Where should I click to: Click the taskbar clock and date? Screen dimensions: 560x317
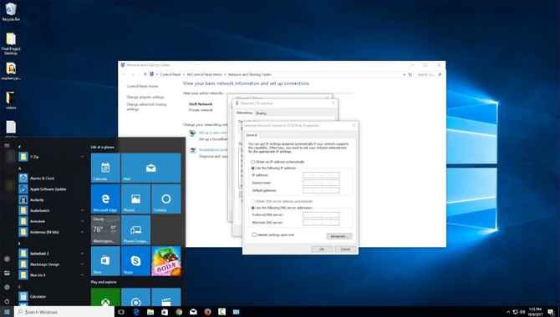pos(535,312)
